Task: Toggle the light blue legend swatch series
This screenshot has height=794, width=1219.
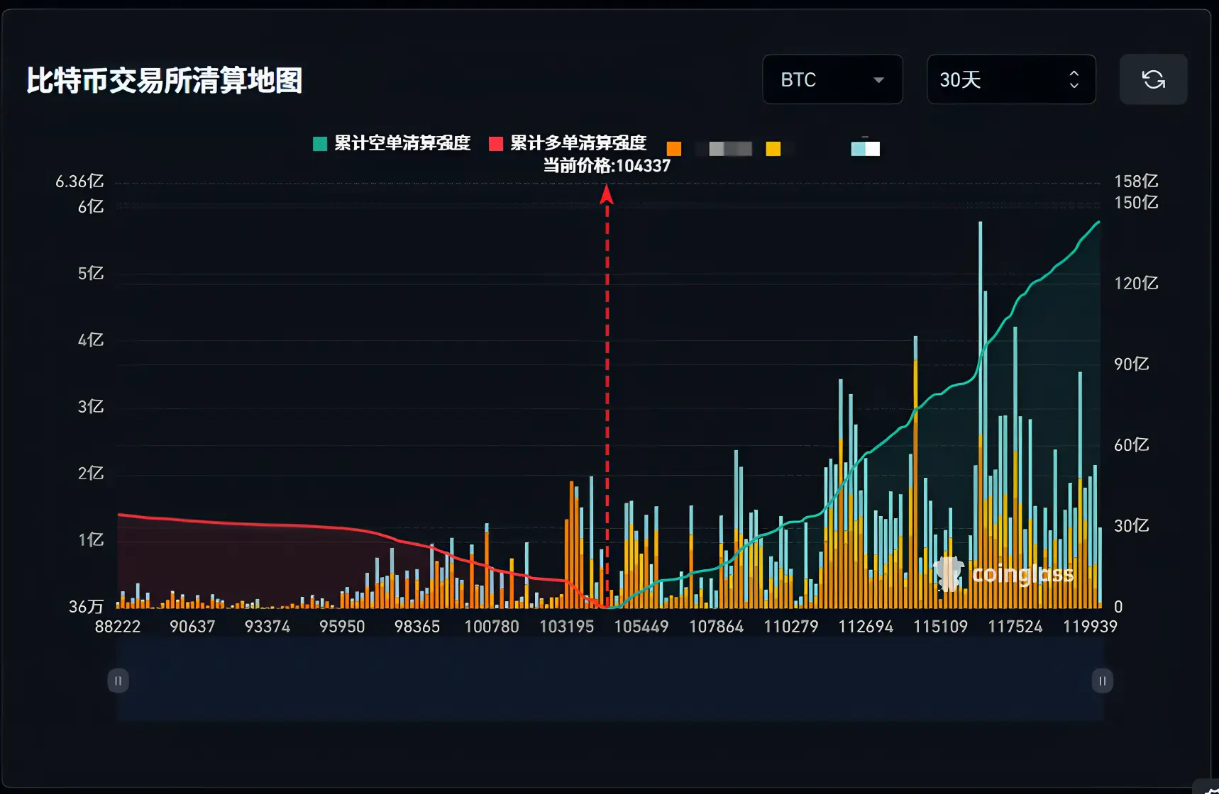Action: coord(866,148)
